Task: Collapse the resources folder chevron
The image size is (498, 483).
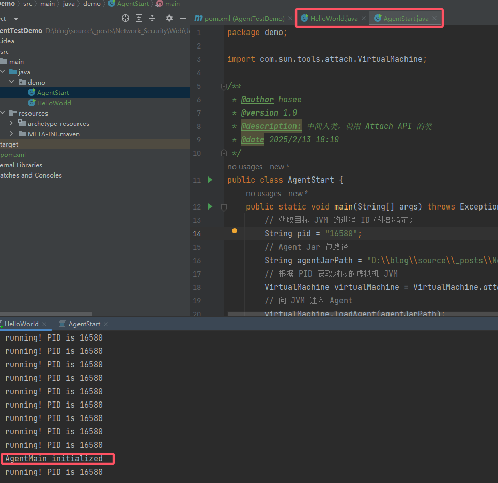Action: (x=3, y=113)
